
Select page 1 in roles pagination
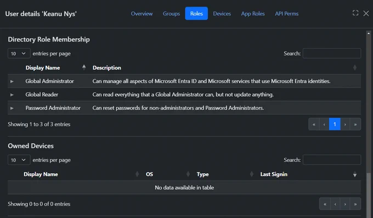click(335, 124)
